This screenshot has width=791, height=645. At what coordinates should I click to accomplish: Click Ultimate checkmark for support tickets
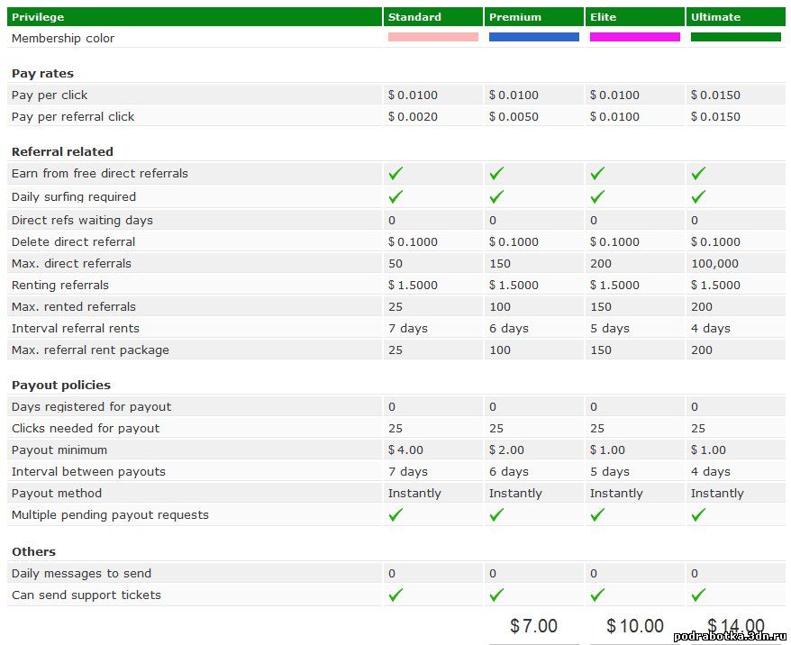[698, 595]
